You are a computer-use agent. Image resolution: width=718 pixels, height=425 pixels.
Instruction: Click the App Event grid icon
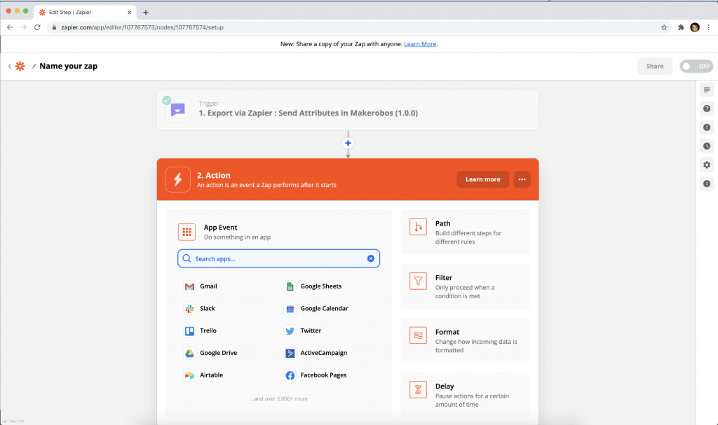(187, 232)
